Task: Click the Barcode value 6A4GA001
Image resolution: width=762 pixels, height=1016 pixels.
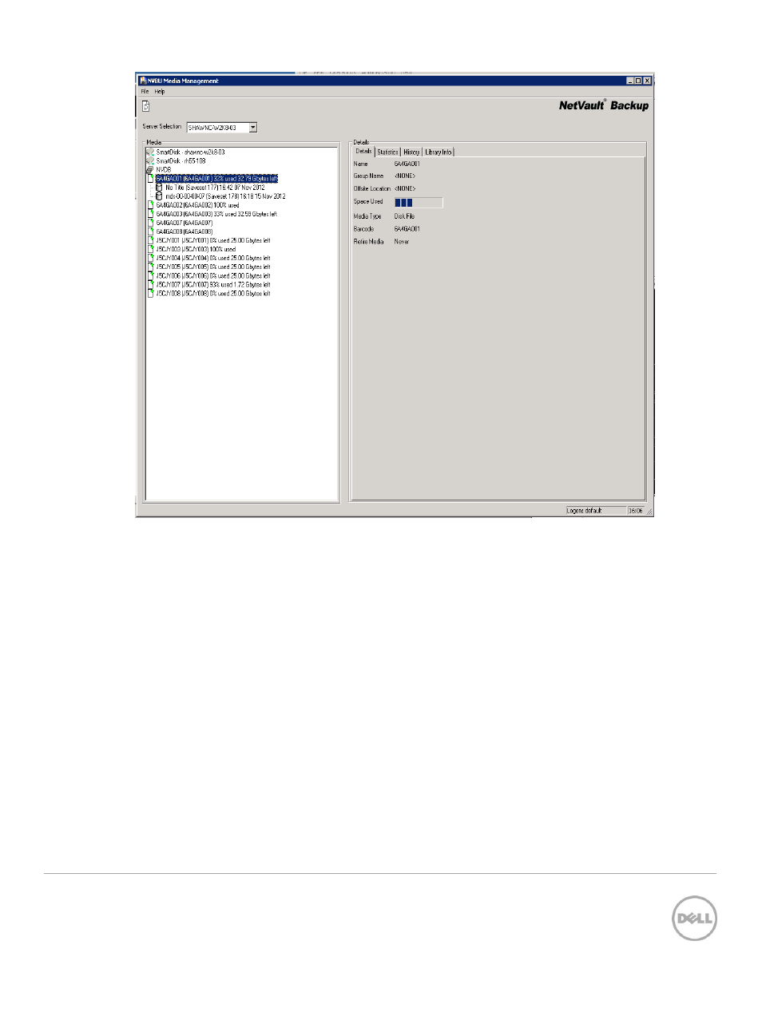Action: point(407,229)
